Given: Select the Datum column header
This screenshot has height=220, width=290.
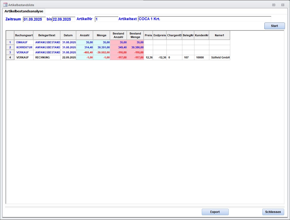Looking at the screenshot, I should pyautogui.click(x=68, y=35).
